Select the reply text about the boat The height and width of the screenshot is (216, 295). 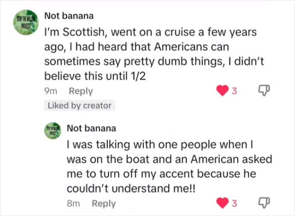coord(169,166)
